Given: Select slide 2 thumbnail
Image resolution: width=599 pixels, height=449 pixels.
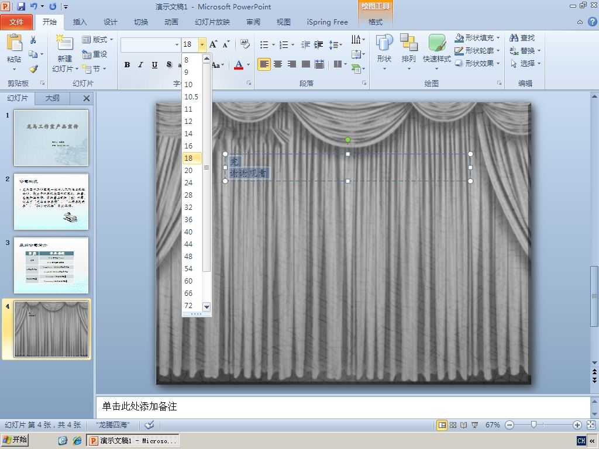Looking at the screenshot, I should pyautogui.click(x=51, y=202).
